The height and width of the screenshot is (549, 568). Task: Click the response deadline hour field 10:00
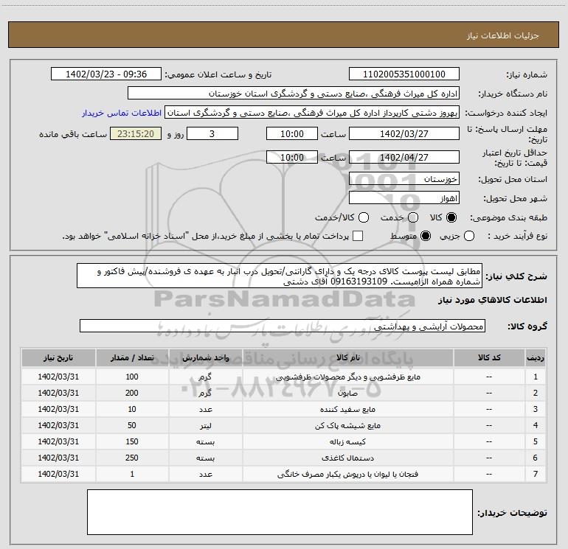click(x=292, y=133)
